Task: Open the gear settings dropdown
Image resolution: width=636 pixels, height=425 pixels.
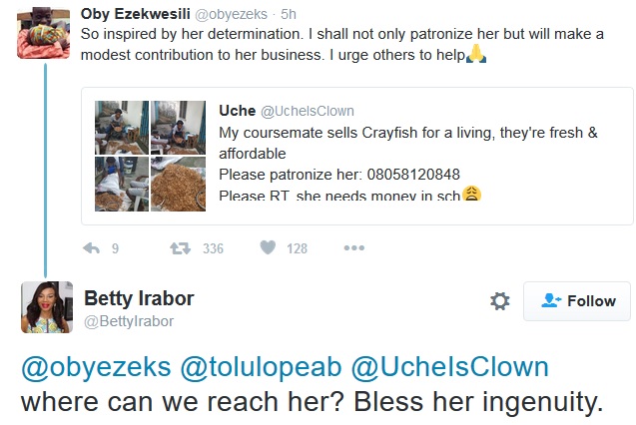Action: click(500, 300)
